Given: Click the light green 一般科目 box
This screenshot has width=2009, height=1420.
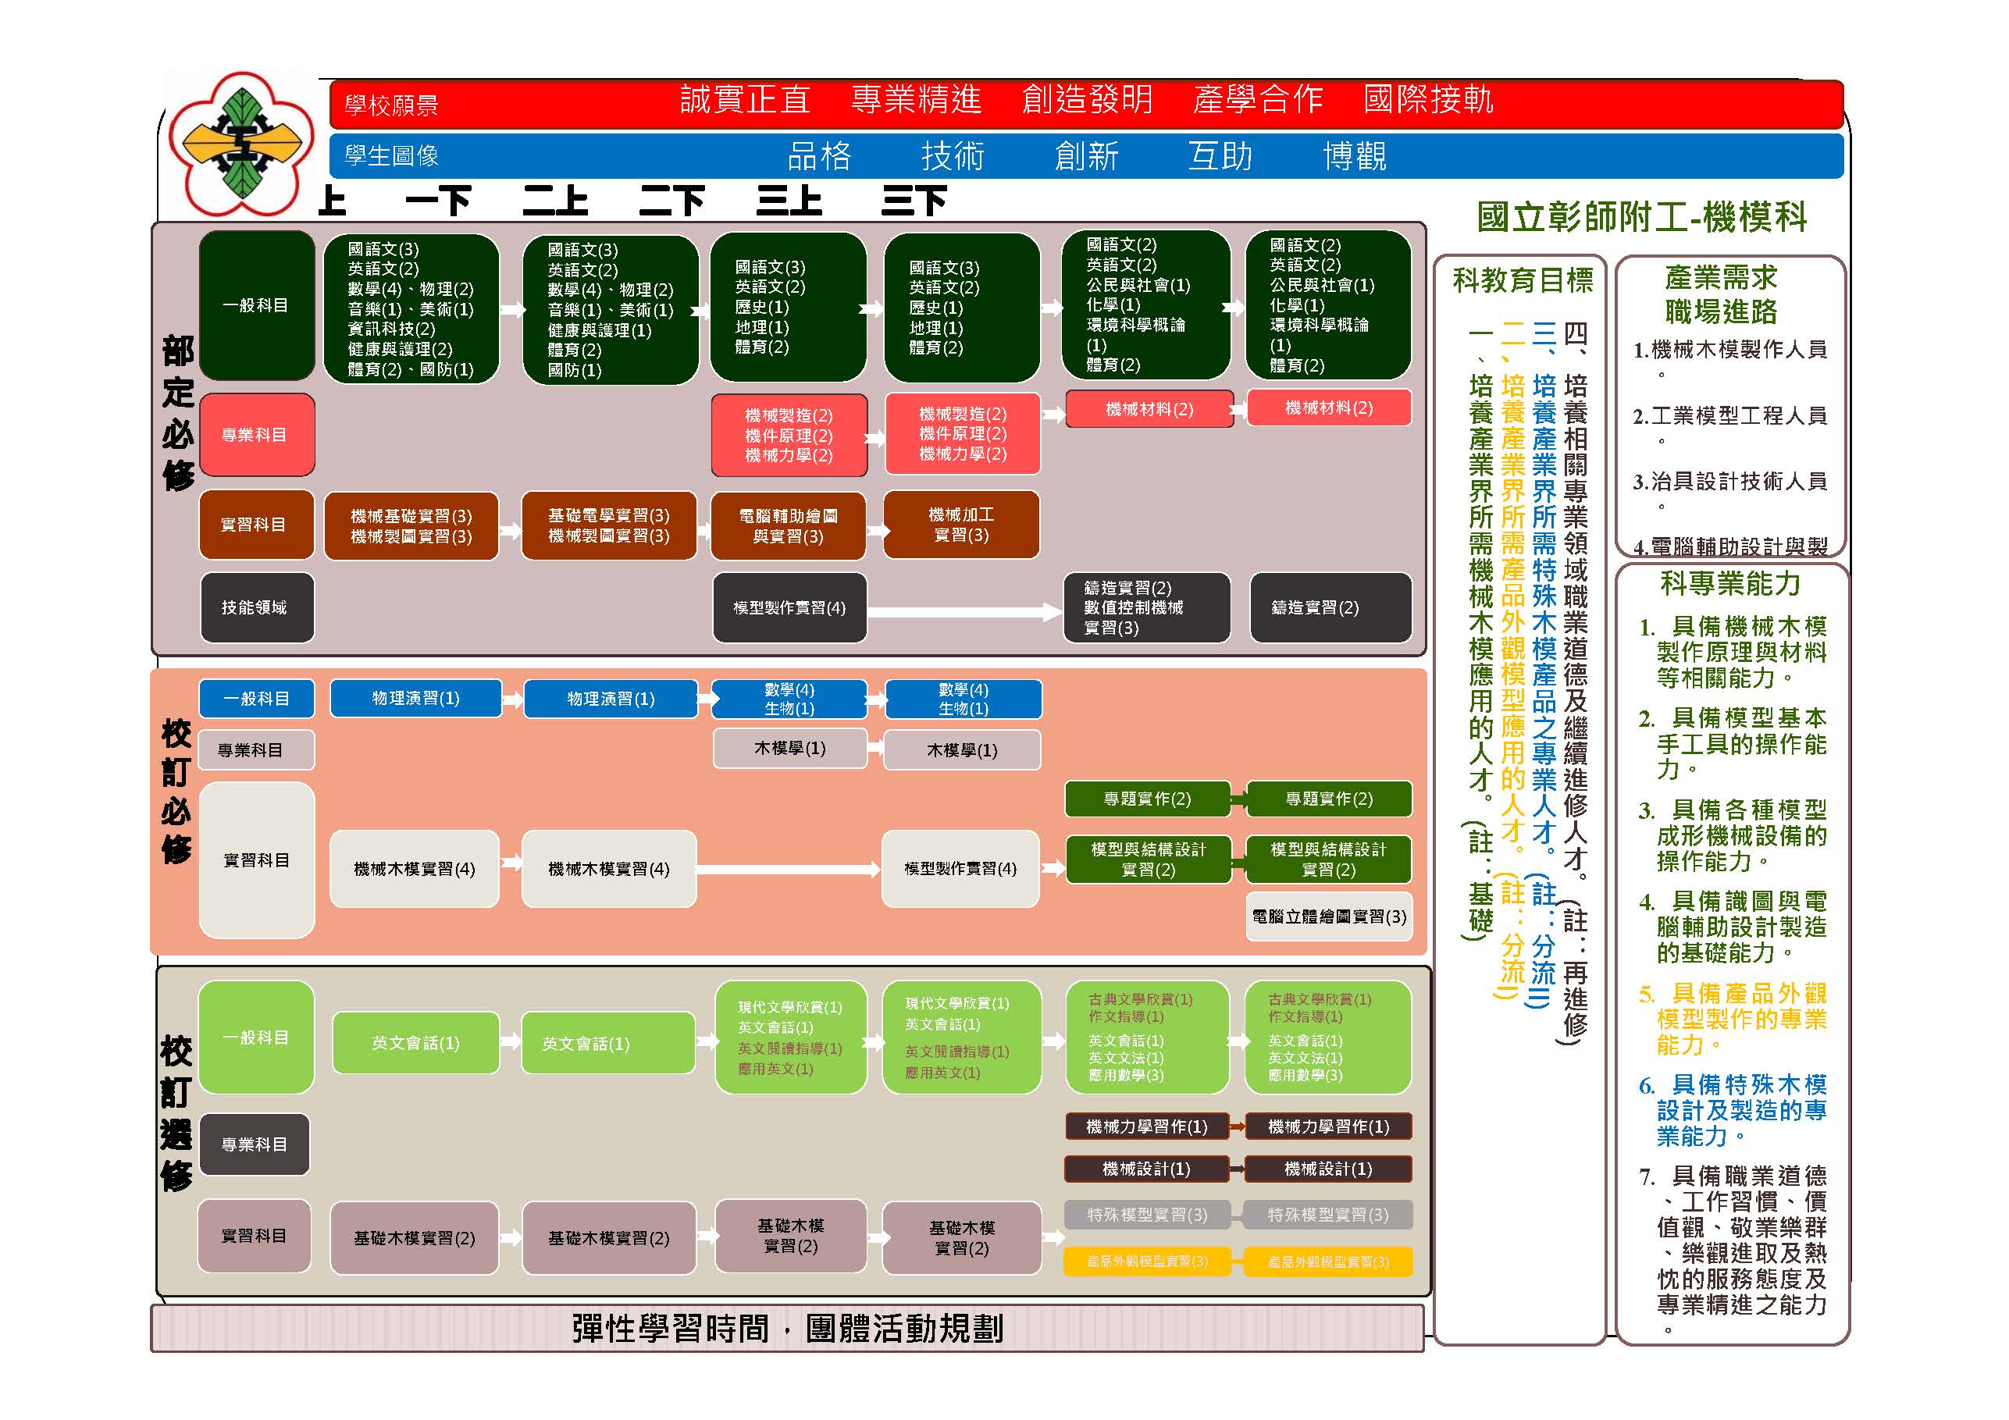Looking at the screenshot, I should (256, 1037).
